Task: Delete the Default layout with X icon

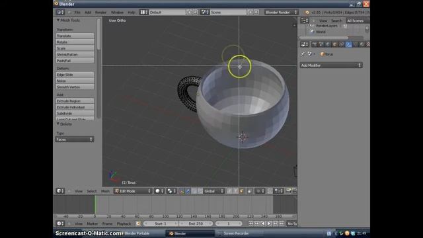Action: [196, 12]
